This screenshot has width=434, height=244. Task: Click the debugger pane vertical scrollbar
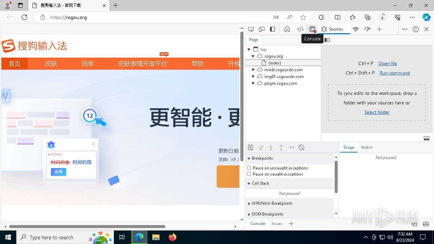336,177
